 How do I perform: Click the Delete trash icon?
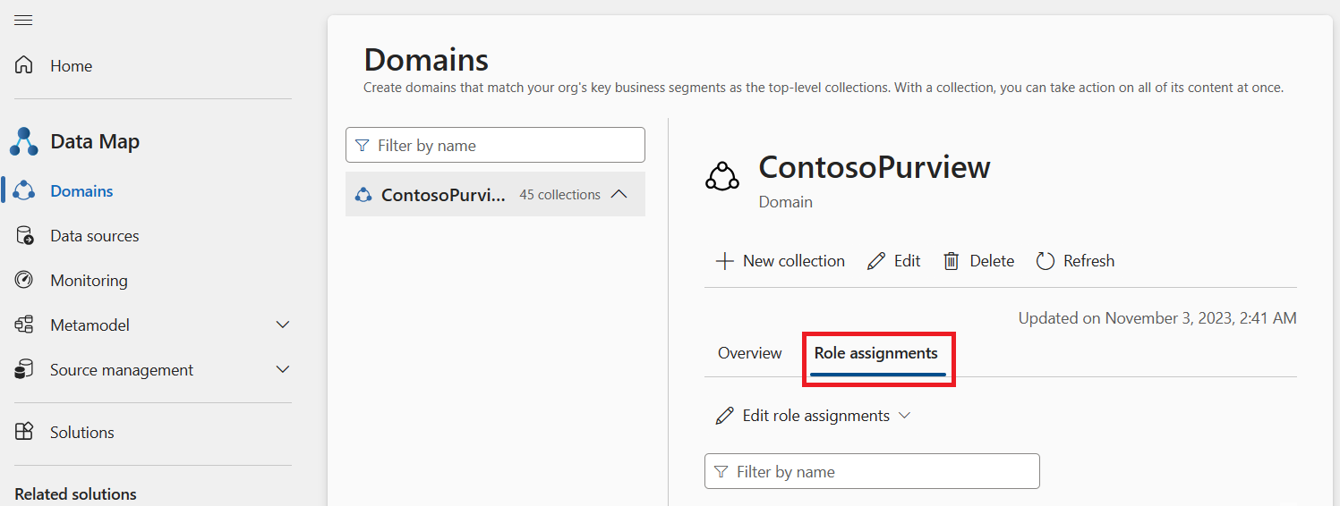click(x=951, y=261)
